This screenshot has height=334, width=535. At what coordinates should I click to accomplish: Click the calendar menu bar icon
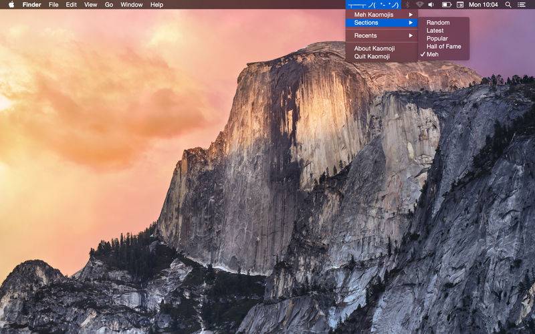pos(460,5)
